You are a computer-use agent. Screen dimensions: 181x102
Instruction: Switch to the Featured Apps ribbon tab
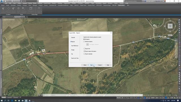point(107,5)
